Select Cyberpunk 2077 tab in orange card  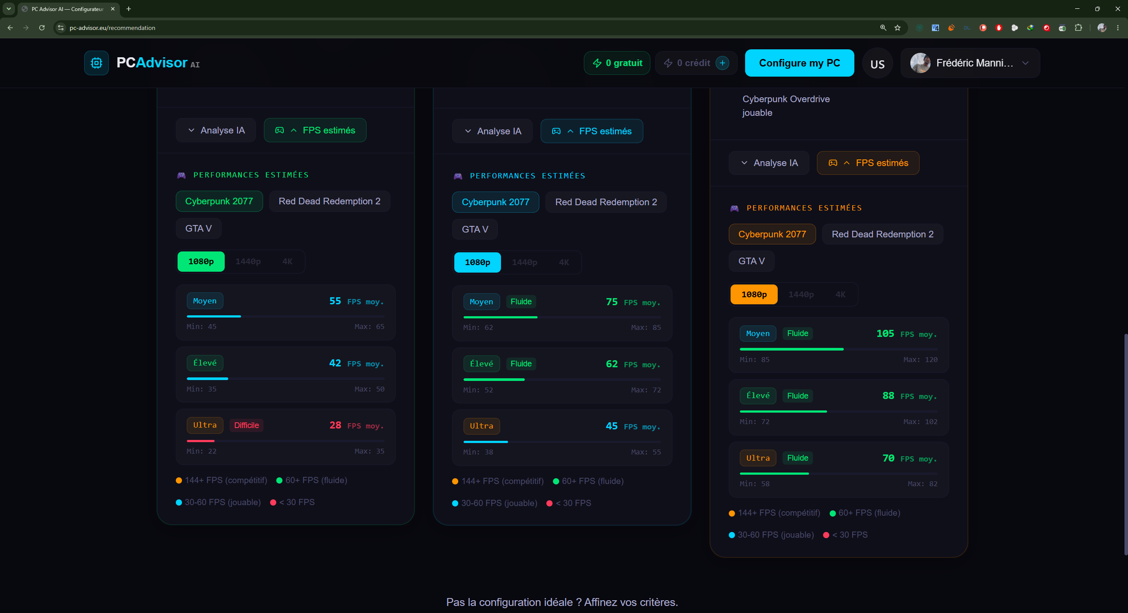(x=772, y=234)
